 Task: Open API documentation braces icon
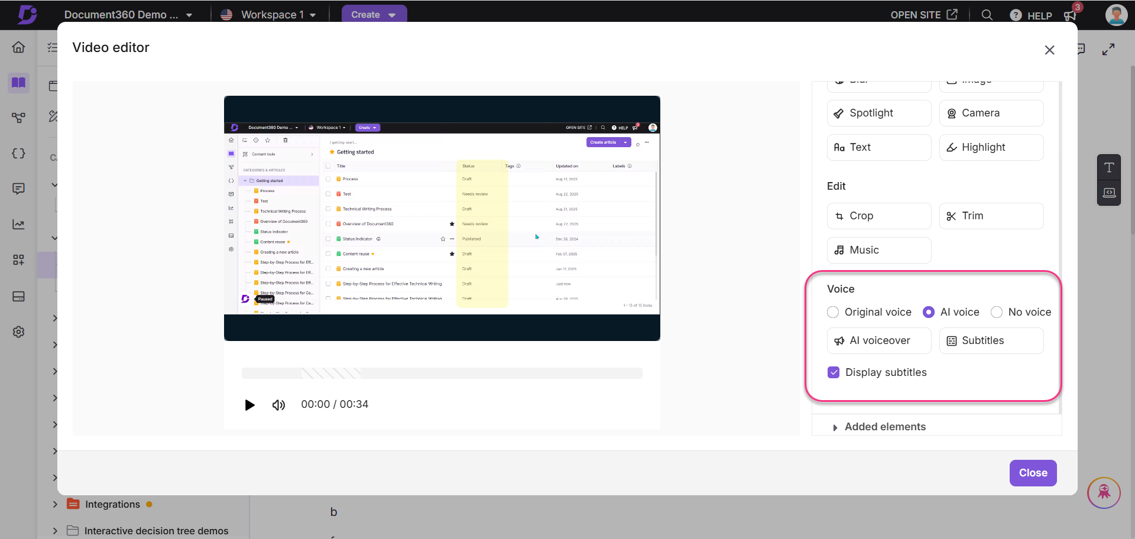[18, 154]
